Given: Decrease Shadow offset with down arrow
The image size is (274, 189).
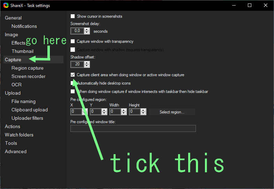Looking at the screenshot, I should 87,66.
